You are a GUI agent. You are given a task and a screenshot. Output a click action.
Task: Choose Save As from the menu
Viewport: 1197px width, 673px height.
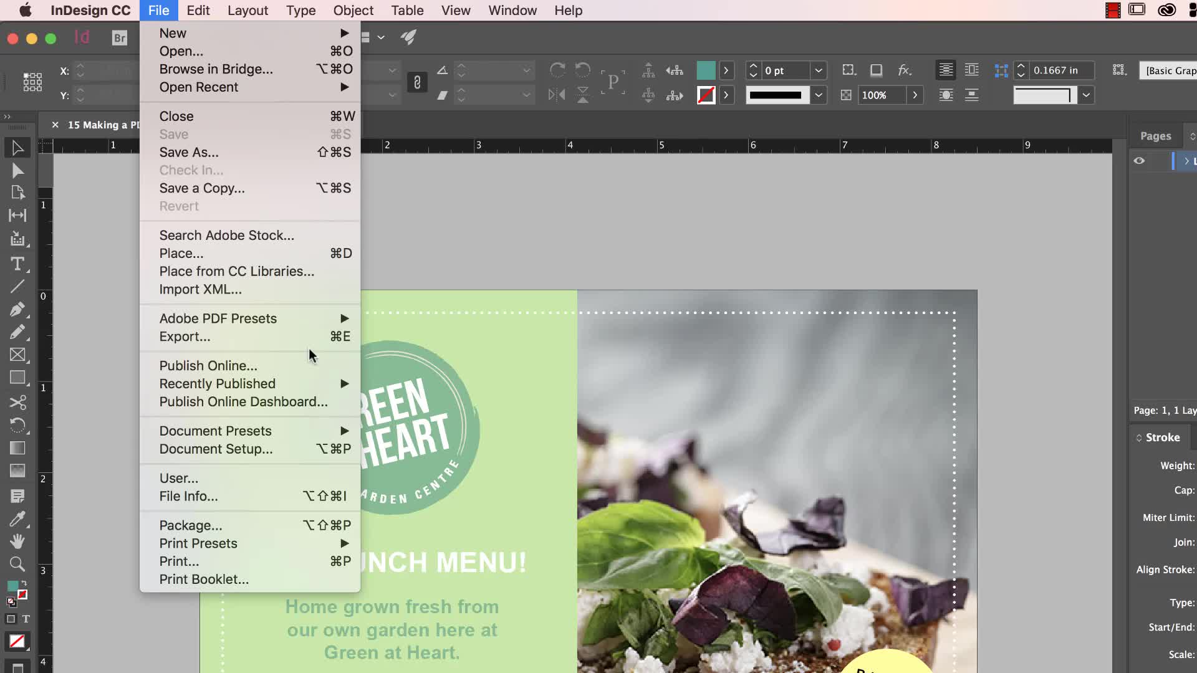(x=250, y=153)
